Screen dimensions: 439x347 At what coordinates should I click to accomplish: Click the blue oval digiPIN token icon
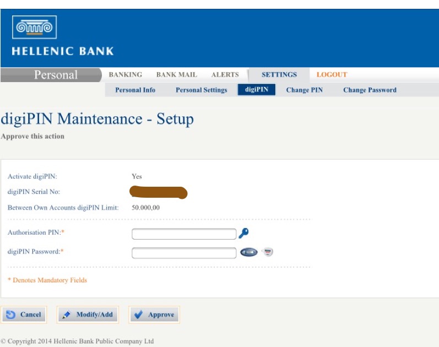(249, 252)
